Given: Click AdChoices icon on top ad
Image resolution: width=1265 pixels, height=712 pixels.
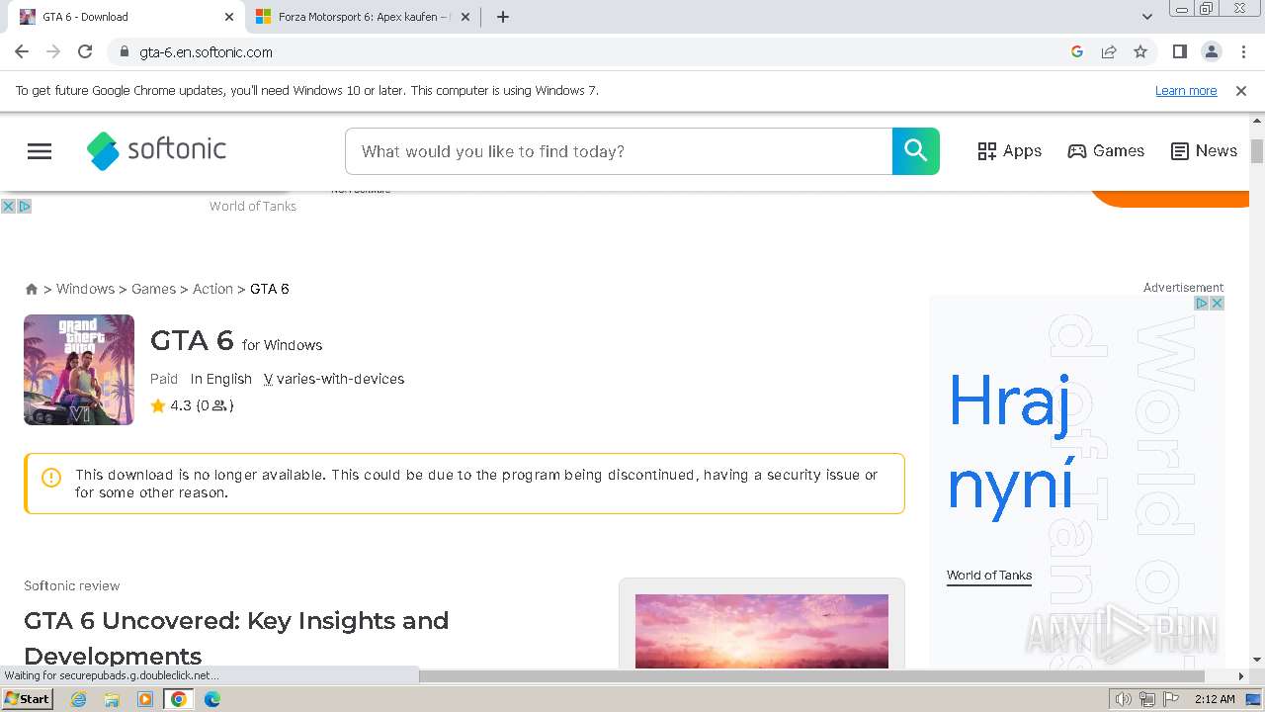Looking at the screenshot, I should coord(25,206).
